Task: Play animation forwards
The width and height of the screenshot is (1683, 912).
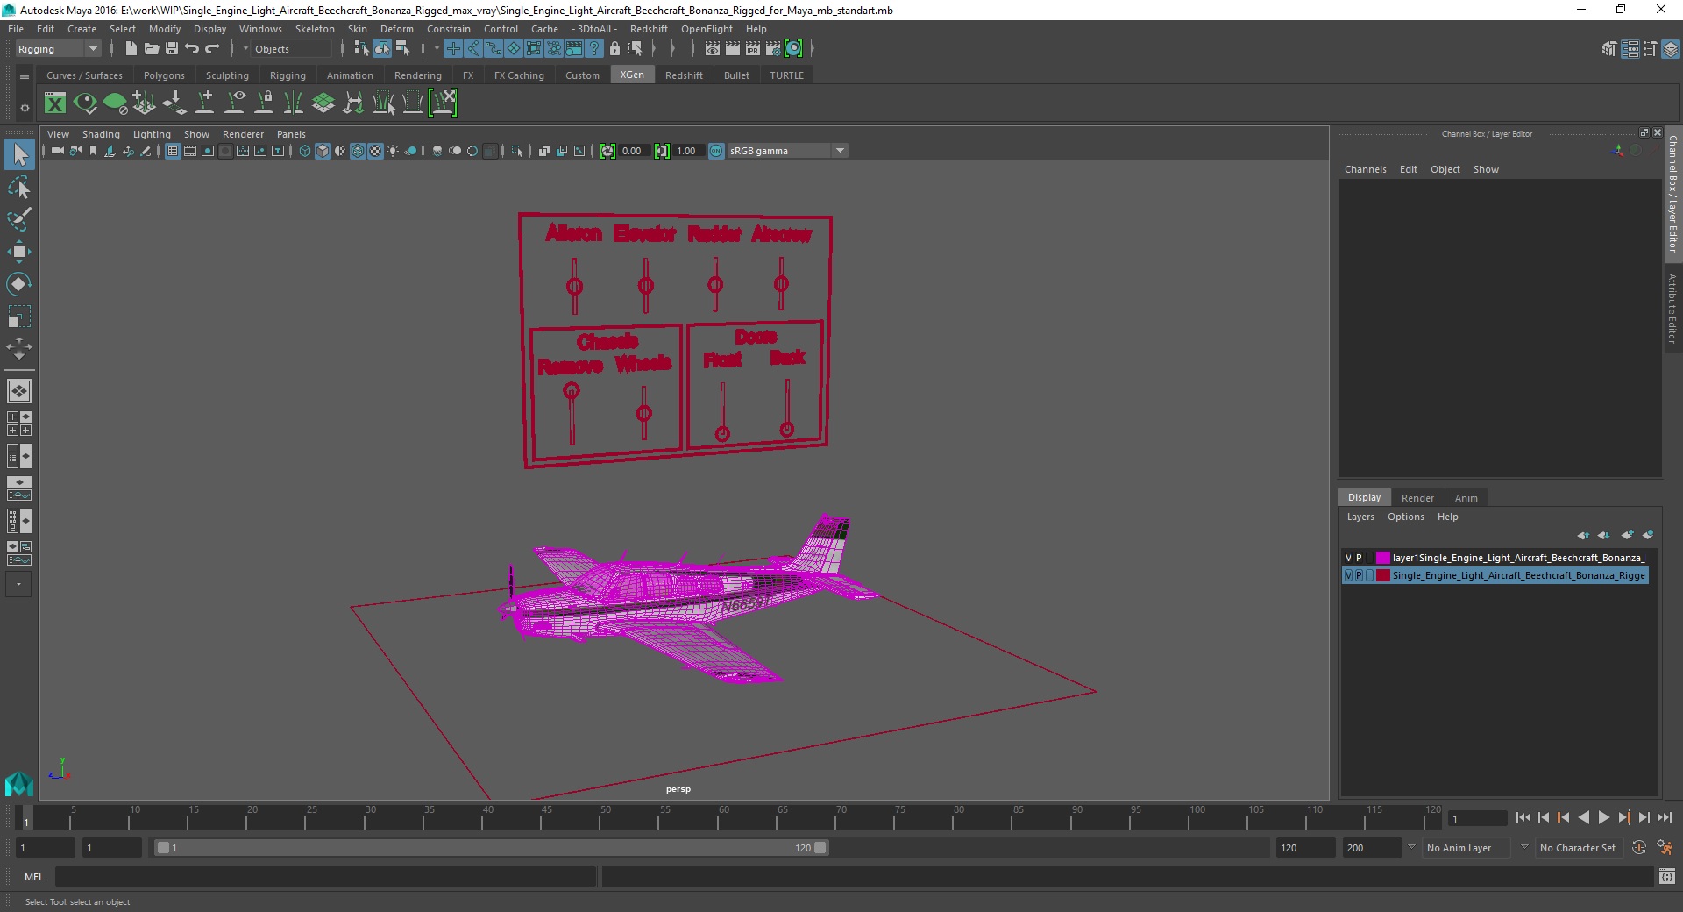Action: [1603, 817]
